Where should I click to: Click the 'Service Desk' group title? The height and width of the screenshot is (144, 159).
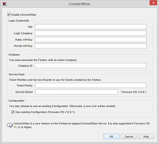point(17,74)
